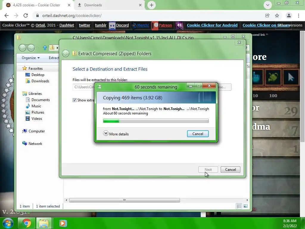Click the zip folder icon in extract wizard title
This screenshot has height=229, width=305.
point(74,54)
